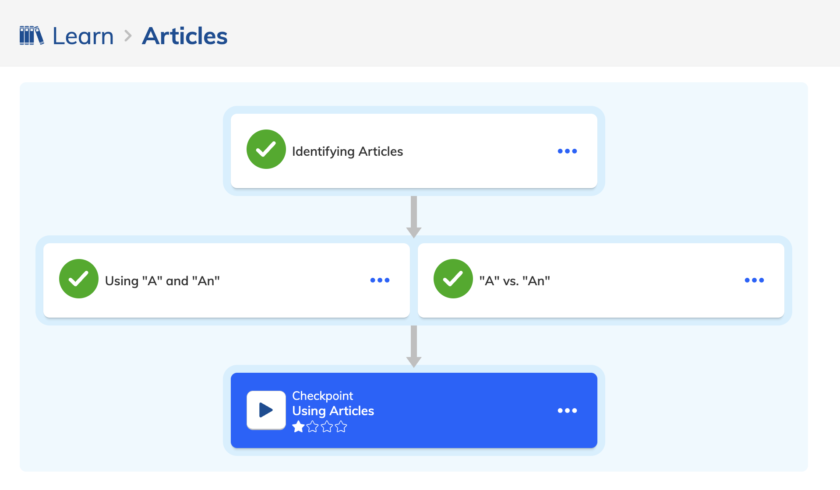Click the filled first star rating
The height and width of the screenshot is (490, 840).
(x=299, y=427)
